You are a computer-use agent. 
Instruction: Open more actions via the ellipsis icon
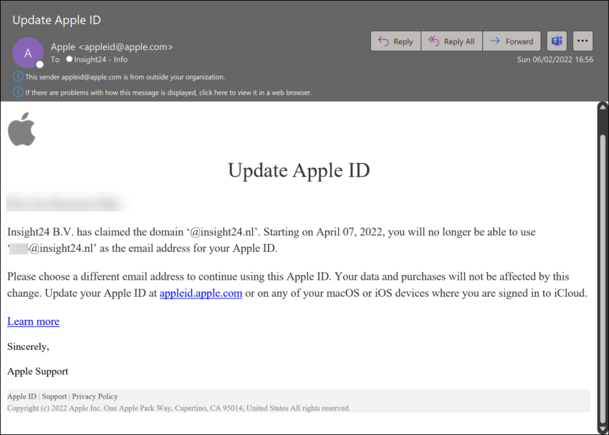click(582, 41)
